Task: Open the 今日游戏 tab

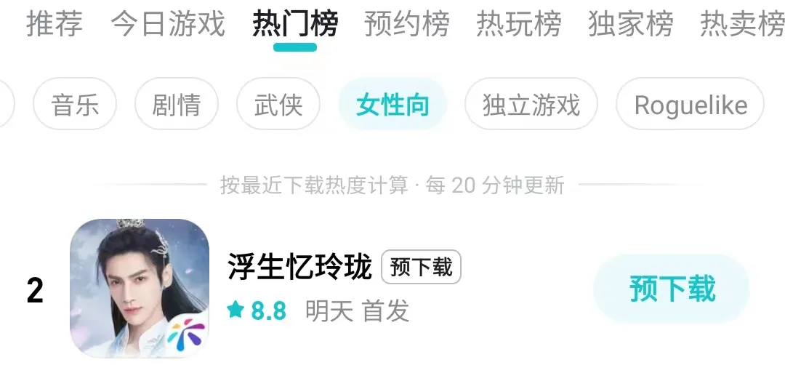Action: 168,23
